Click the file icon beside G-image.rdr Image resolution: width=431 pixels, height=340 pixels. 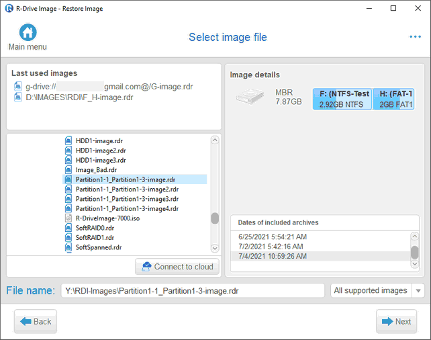(x=17, y=87)
